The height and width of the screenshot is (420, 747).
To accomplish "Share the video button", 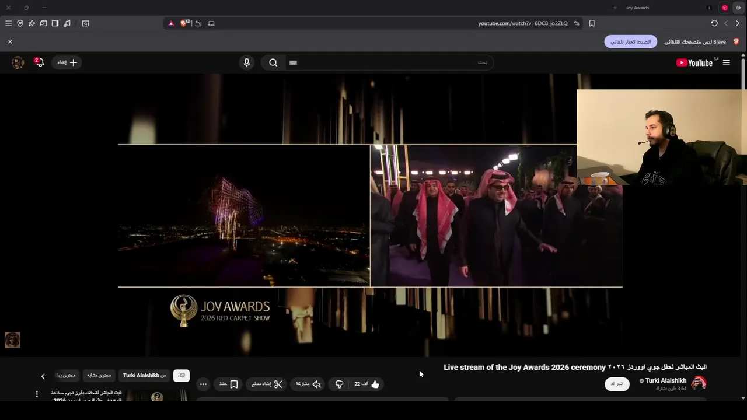I will click(308, 384).
